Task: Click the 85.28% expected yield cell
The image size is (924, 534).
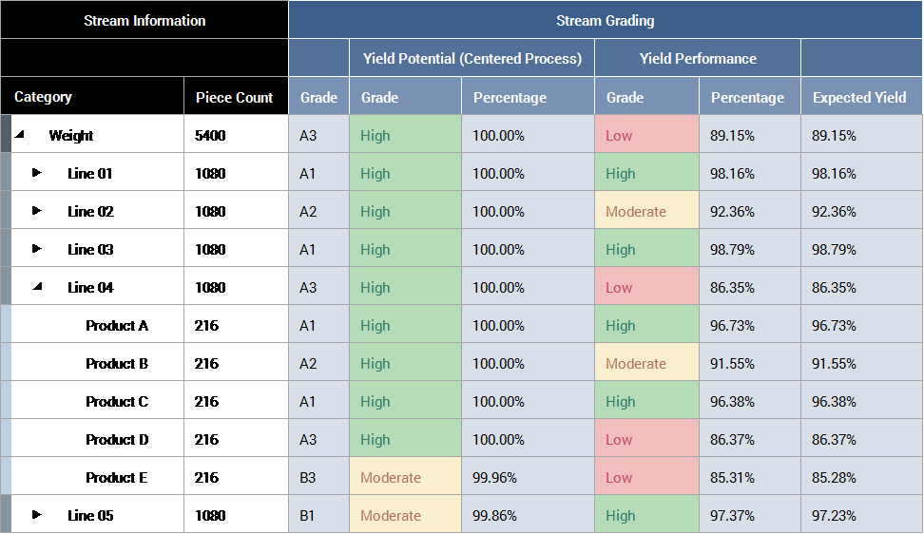Action: pos(860,477)
